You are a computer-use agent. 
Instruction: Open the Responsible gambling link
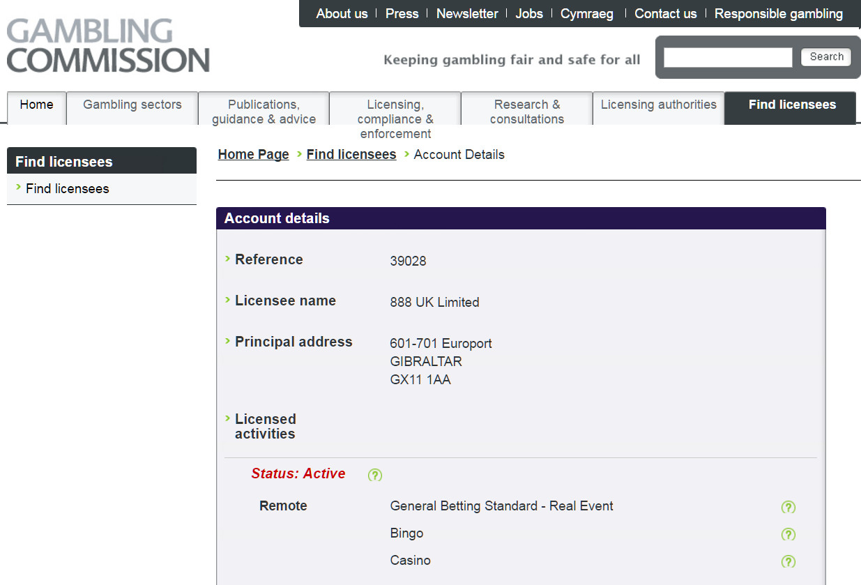[778, 13]
